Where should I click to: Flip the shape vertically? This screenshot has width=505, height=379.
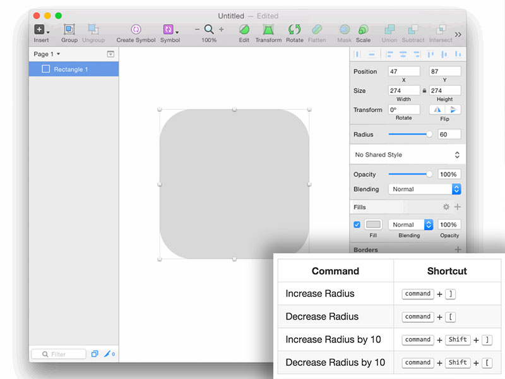coord(453,109)
